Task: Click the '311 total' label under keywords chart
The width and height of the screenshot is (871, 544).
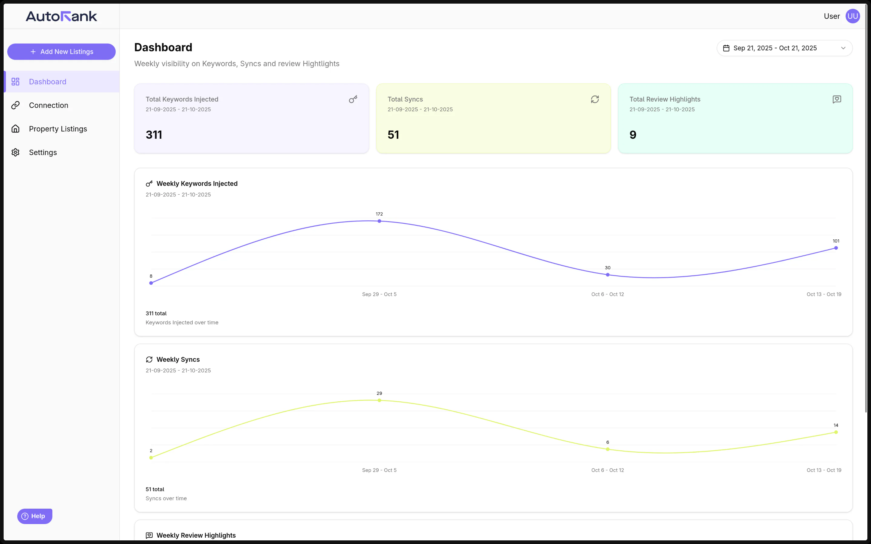Action: point(156,313)
